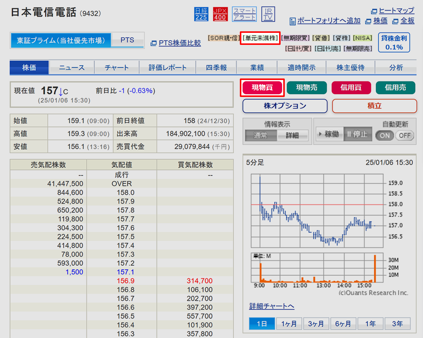Switch to ニュース tab
The width and height of the screenshot is (423, 338).
coord(72,68)
